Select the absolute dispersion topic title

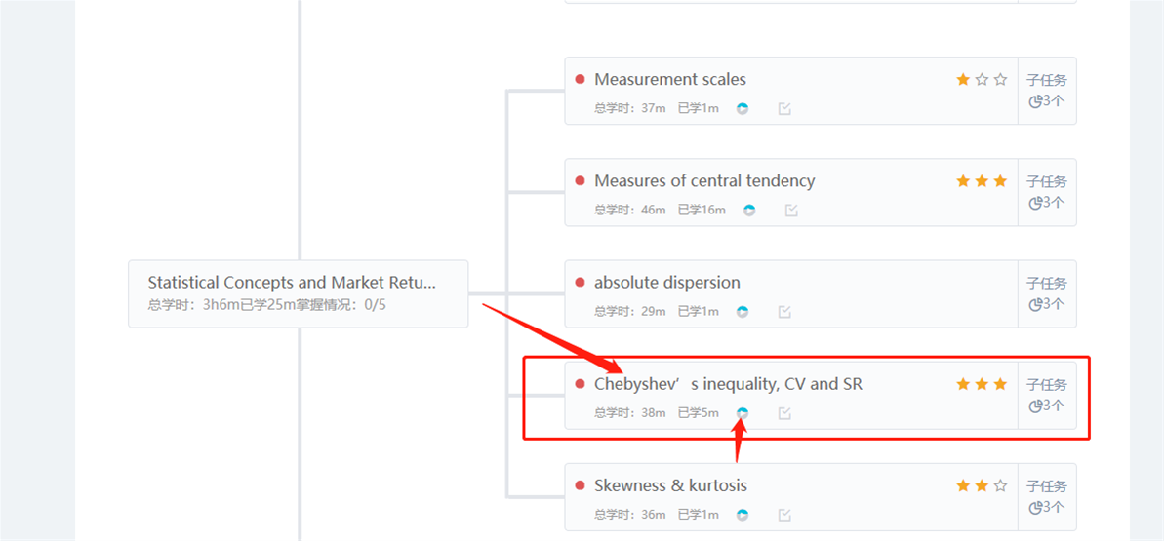[x=667, y=283]
